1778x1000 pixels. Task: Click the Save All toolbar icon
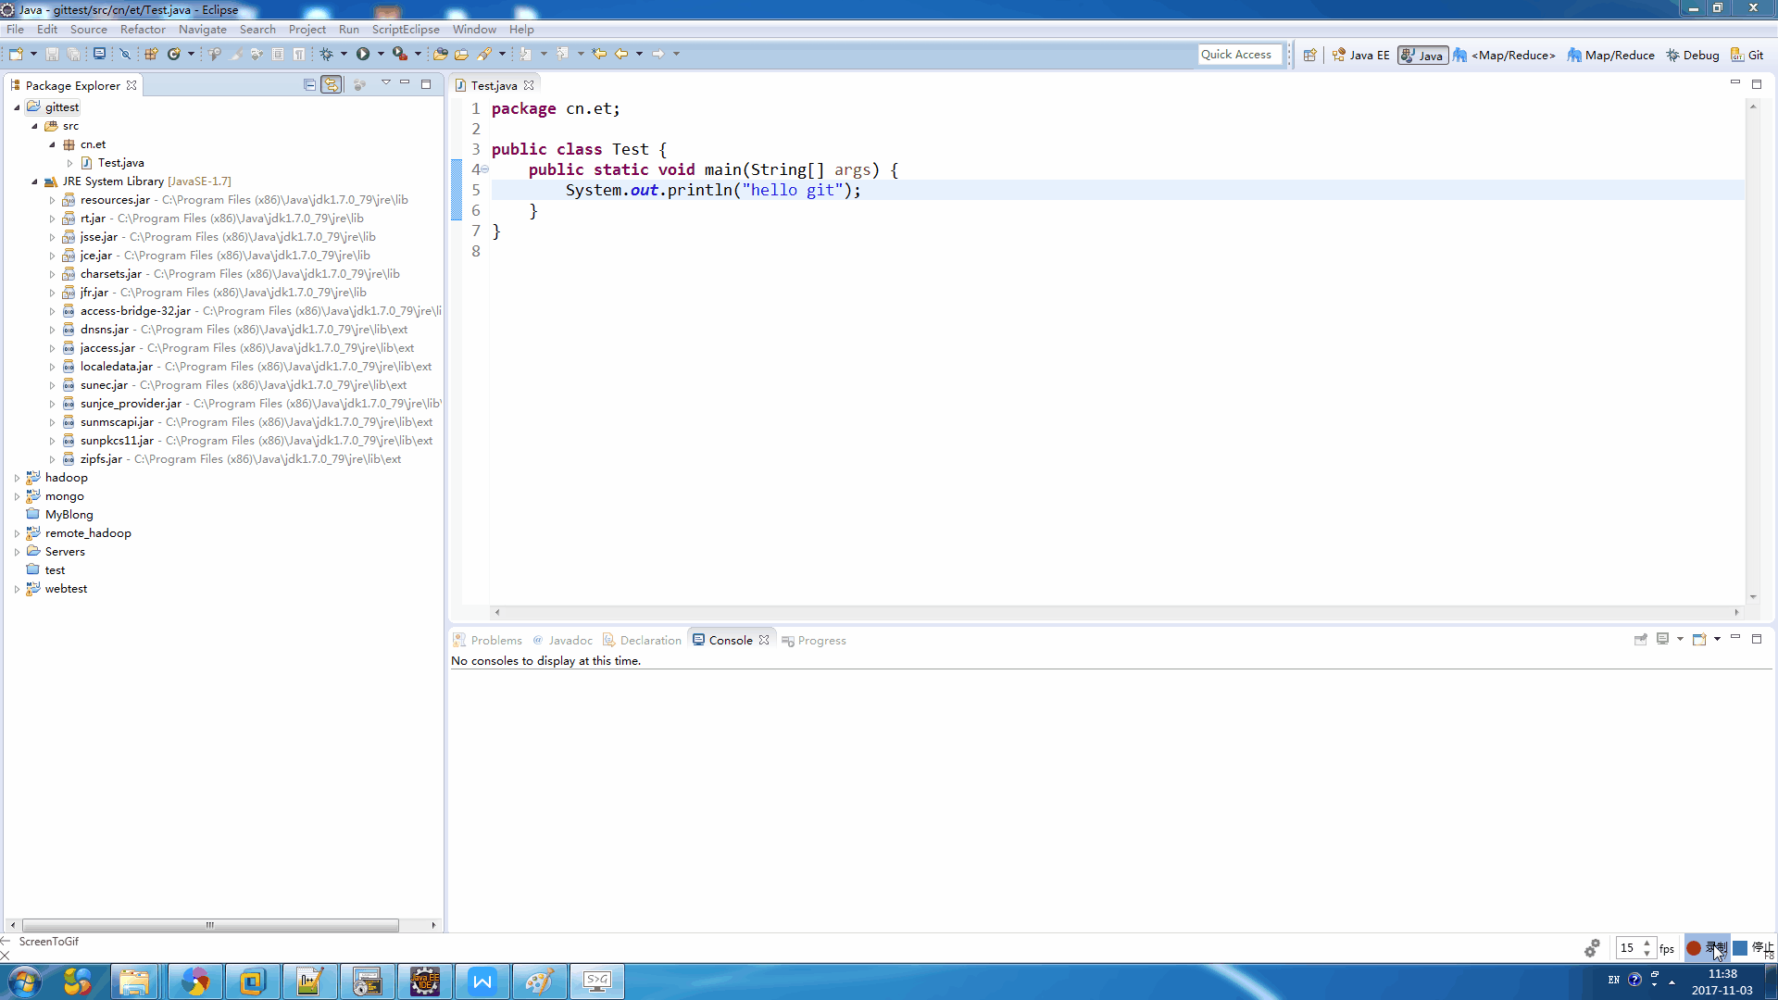click(73, 54)
